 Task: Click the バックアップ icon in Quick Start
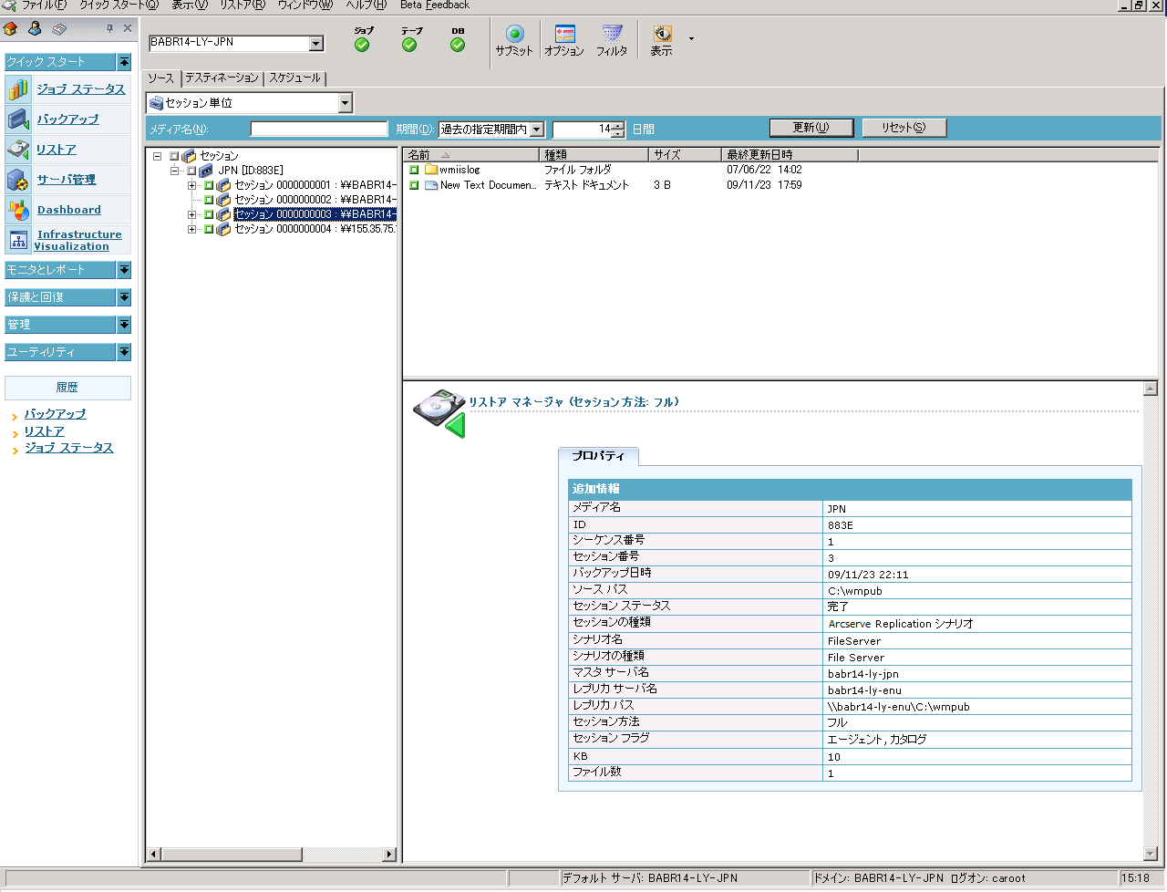click(18, 119)
